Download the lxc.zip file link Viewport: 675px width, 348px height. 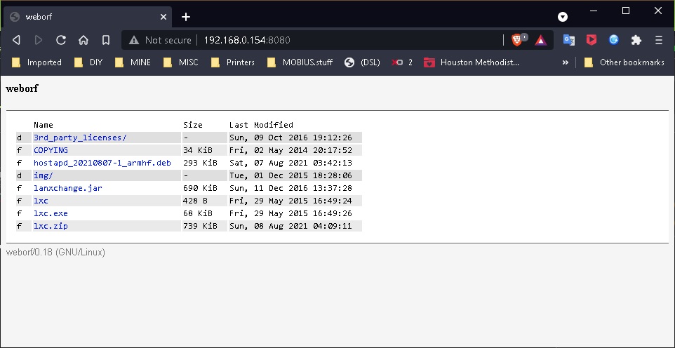pyautogui.click(x=51, y=226)
